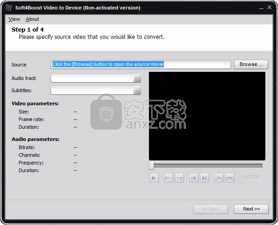Close the Soft4Boost window
The image size is (278, 225).
pos(269,7)
